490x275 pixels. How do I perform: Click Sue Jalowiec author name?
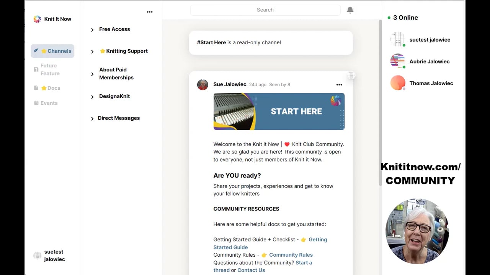pyautogui.click(x=230, y=84)
